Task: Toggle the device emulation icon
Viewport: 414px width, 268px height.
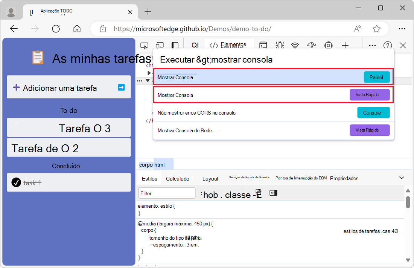Action: [x=160, y=45]
